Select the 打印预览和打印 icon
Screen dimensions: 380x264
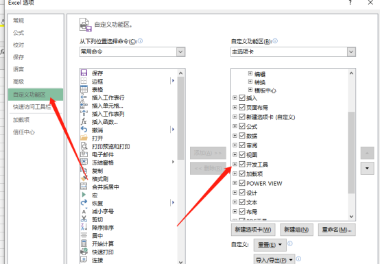click(x=84, y=146)
